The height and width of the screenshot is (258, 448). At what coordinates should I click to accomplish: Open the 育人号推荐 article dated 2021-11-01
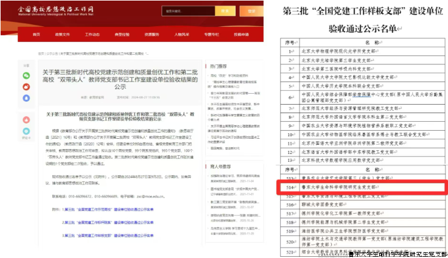235,192
